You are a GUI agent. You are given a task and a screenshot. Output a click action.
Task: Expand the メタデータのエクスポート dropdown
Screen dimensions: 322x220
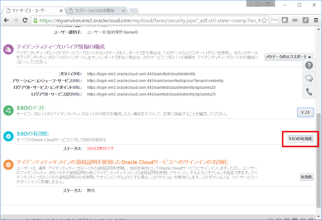[289, 57]
